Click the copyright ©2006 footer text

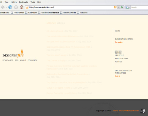[103, 111]
